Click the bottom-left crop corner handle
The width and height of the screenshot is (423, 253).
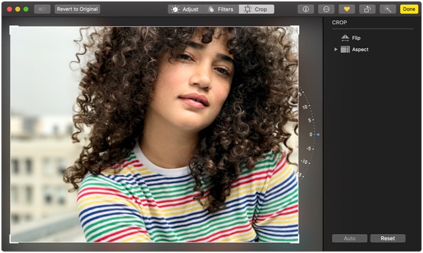(13, 240)
